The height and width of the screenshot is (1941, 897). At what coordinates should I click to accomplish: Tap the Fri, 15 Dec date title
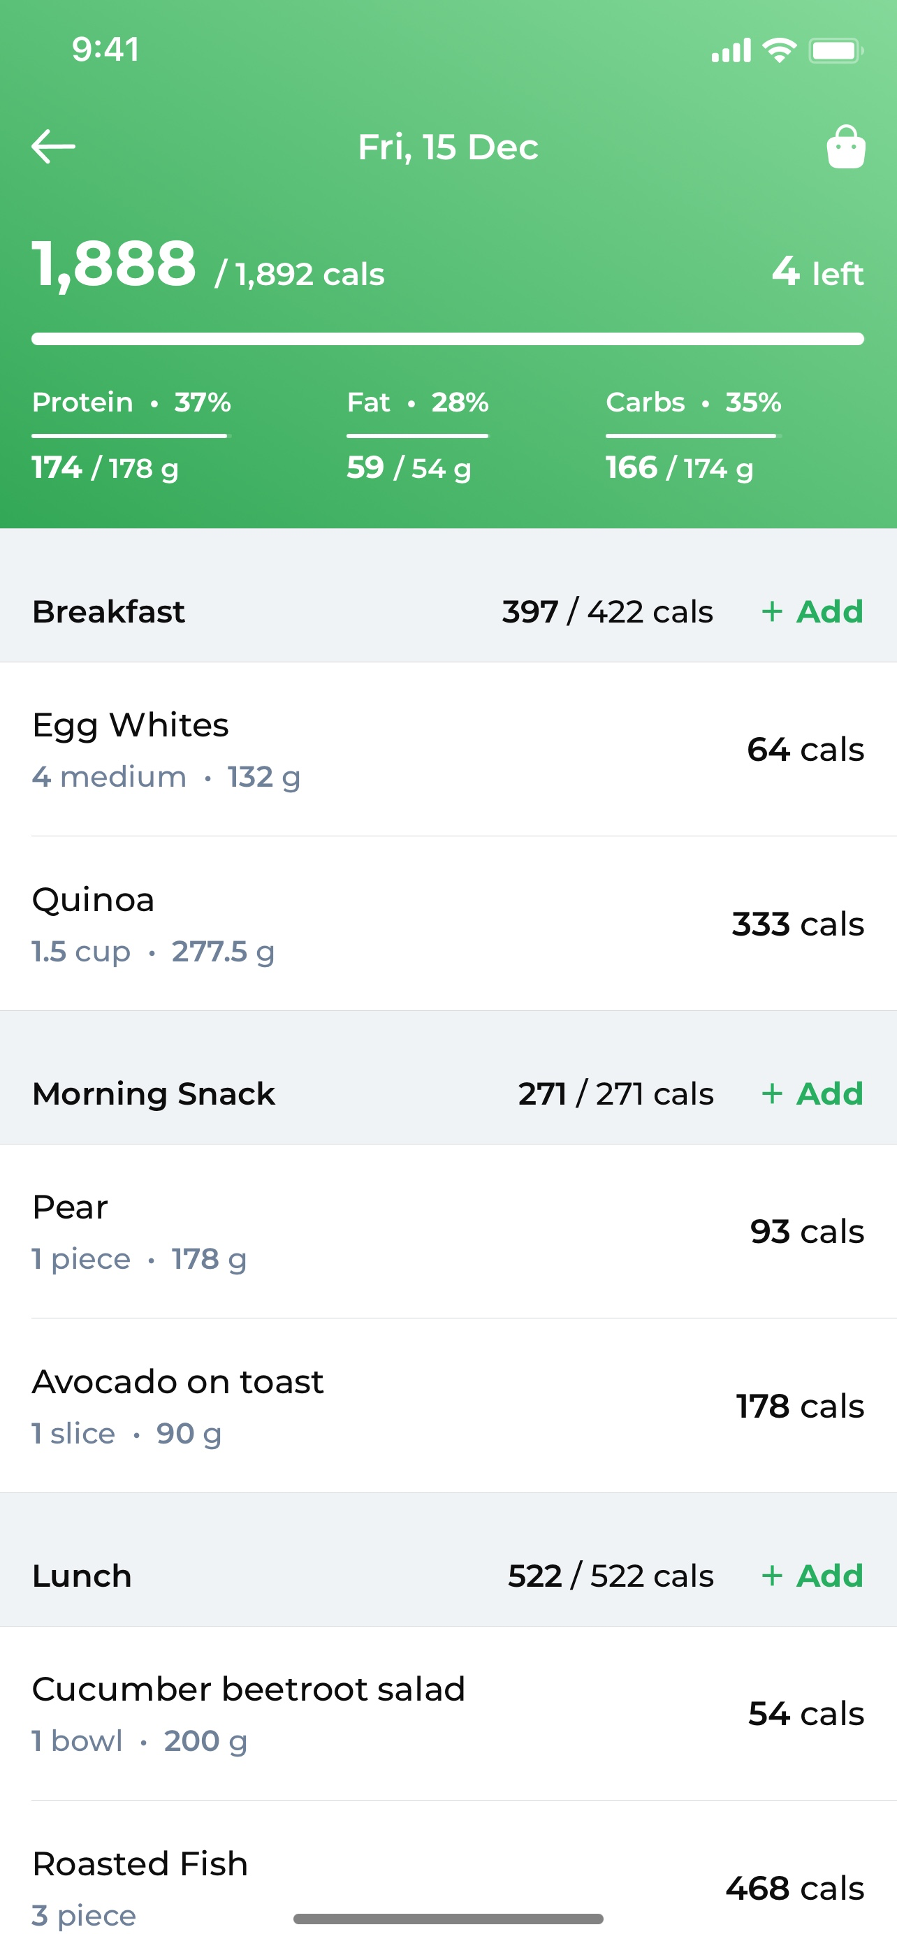(448, 147)
